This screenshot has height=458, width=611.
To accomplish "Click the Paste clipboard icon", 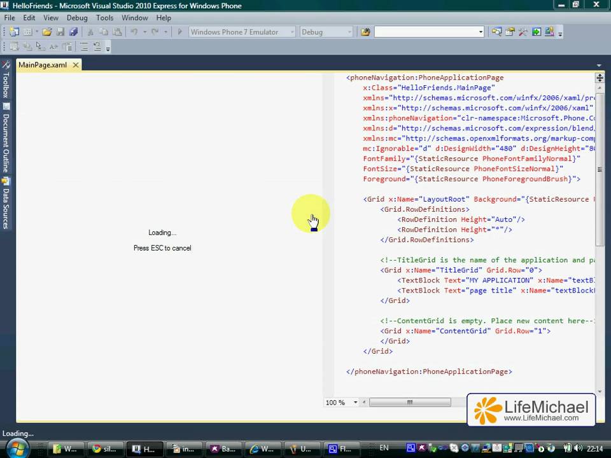I will point(116,32).
